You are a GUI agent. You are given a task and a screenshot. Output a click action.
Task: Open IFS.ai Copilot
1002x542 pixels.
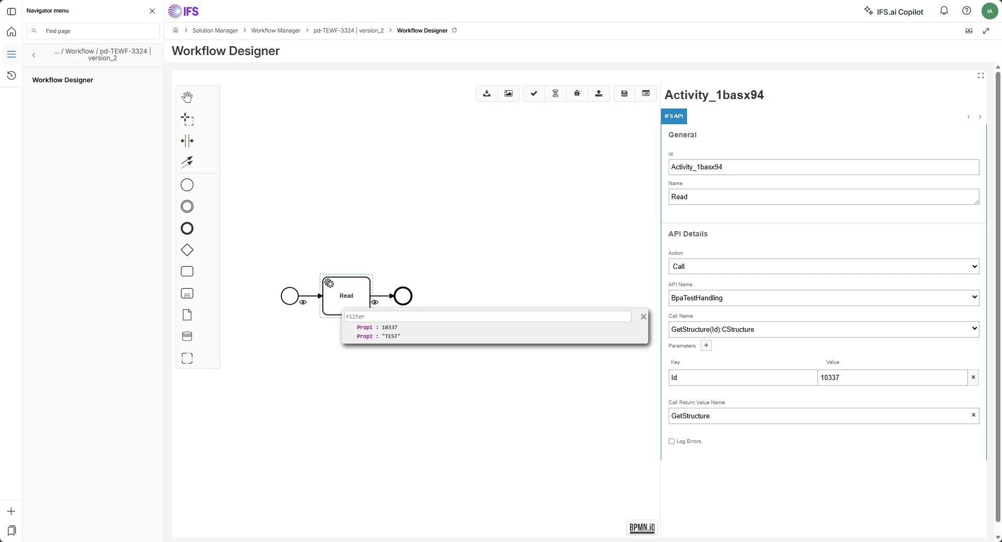pos(894,12)
